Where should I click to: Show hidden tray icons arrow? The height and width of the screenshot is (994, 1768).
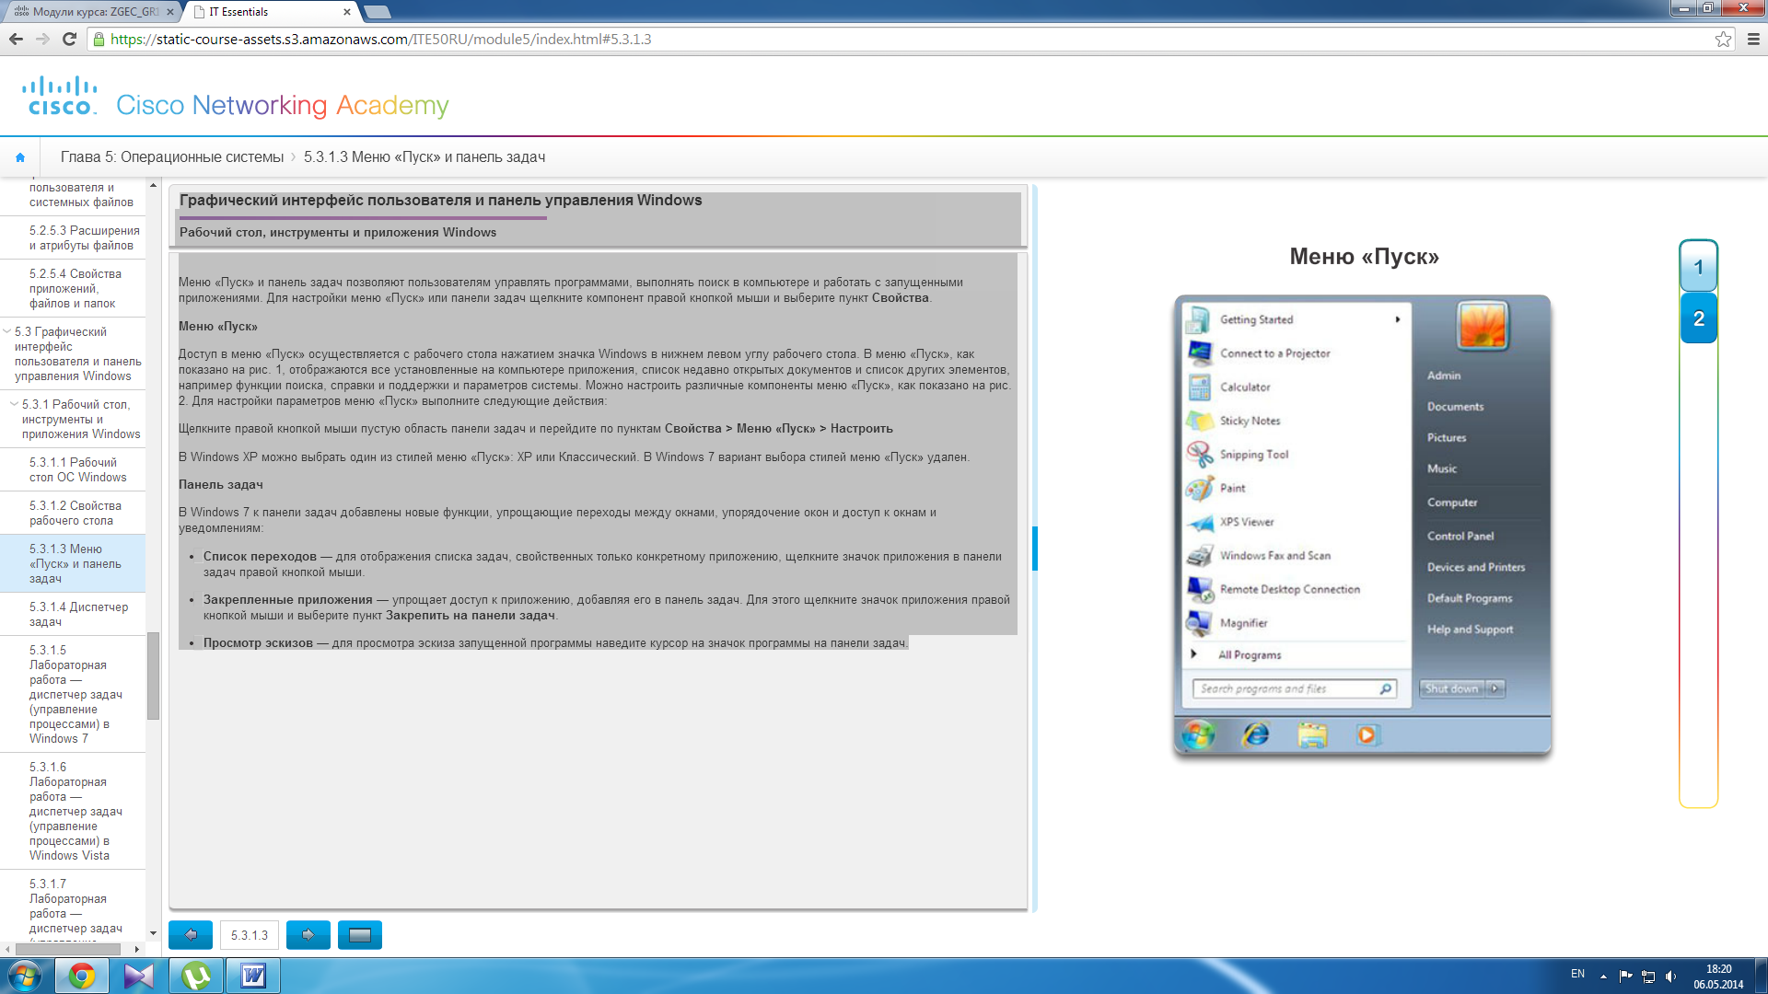click(x=1603, y=977)
